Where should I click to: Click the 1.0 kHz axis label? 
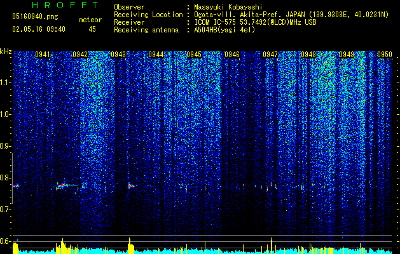pyautogui.click(x=6, y=114)
